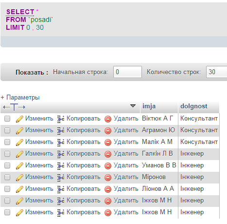Click the posadi table name in query
The width and height of the screenshot is (227, 224).
pos(41,20)
